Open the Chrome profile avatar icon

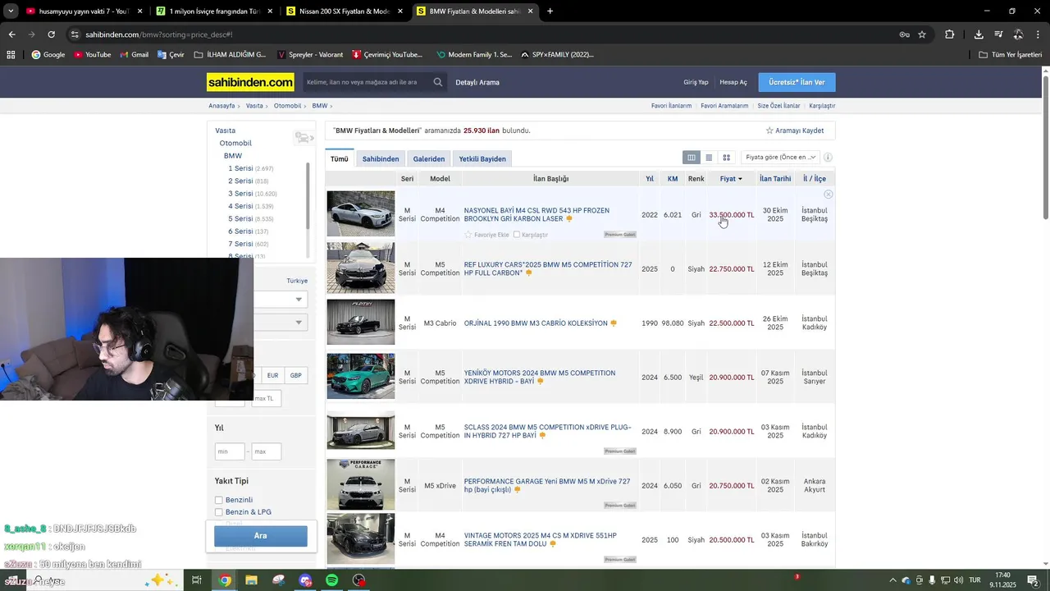click(x=1018, y=34)
